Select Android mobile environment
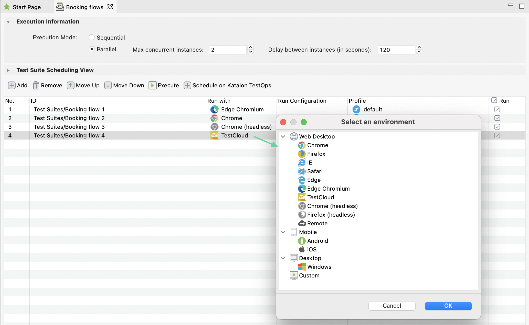This screenshot has height=325, width=529. click(318, 240)
